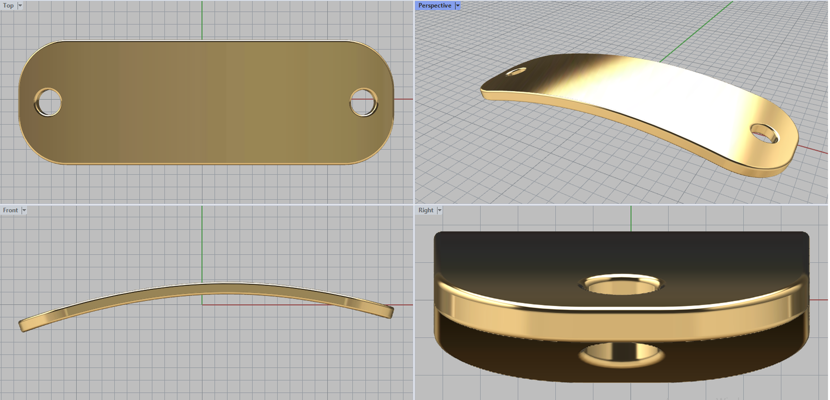Click the Top viewport title label
Viewport: 830px width, 400px height.
click(8, 6)
